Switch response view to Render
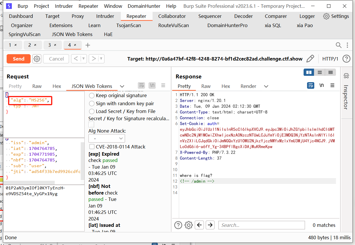The image size is (355, 245). click(x=248, y=86)
